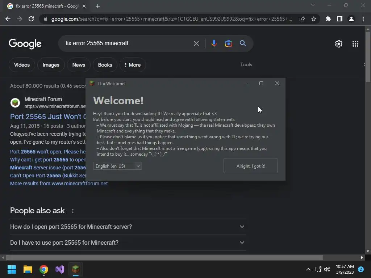Open volume control in system tray
The width and height of the screenshot is (371, 278).
click(x=327, y=269)
